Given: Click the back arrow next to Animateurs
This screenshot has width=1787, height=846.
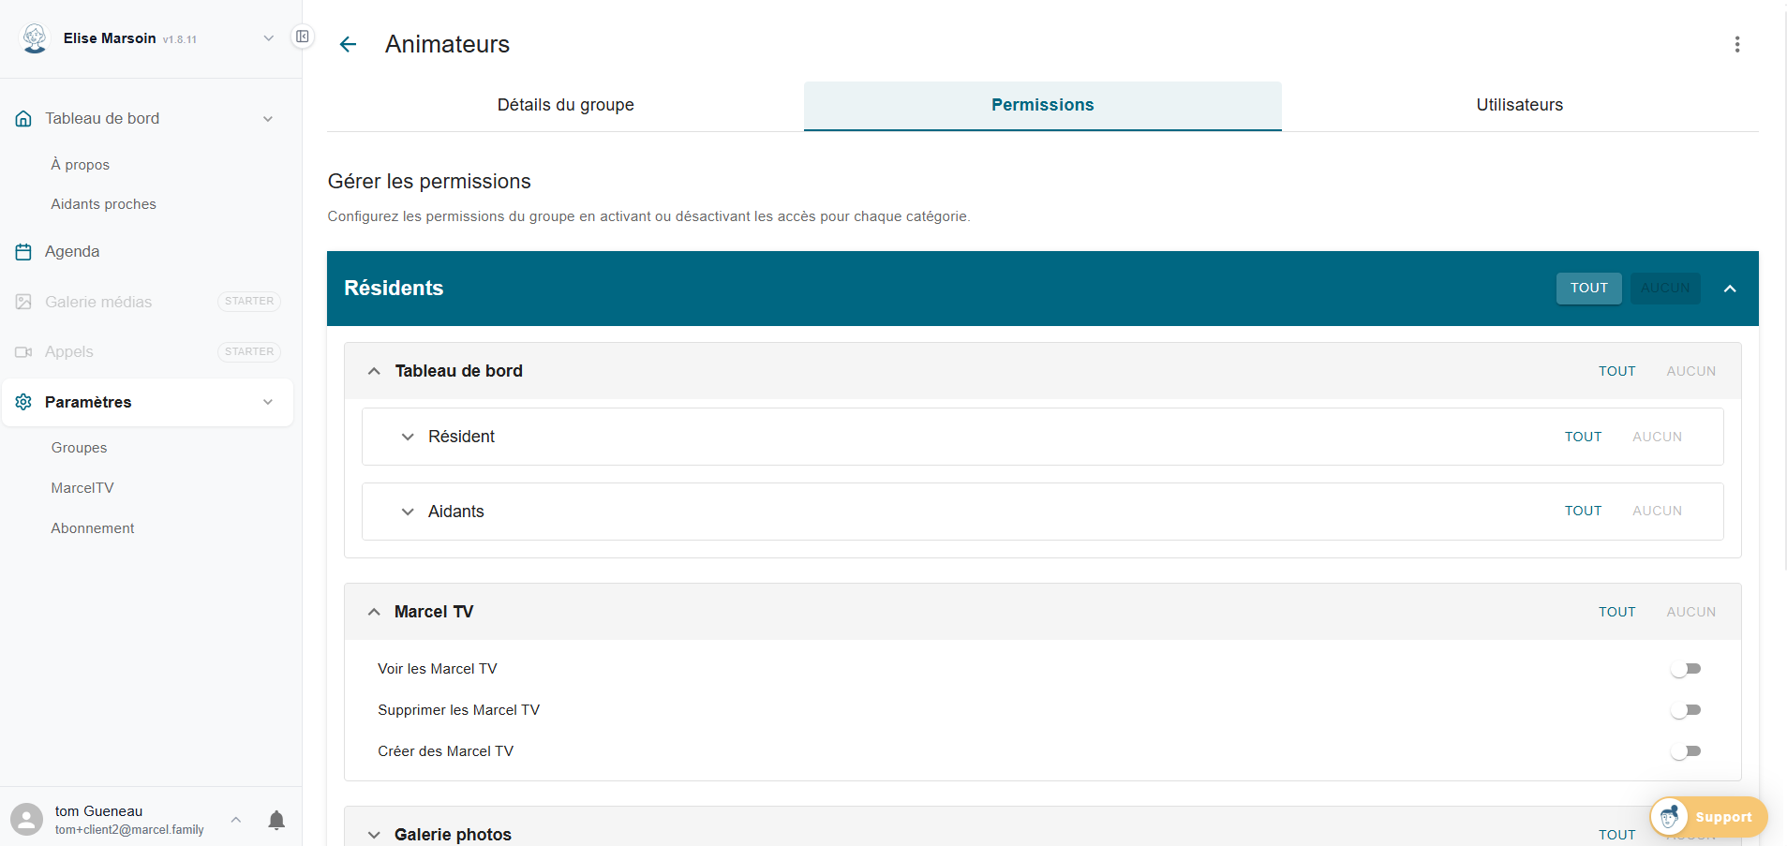Looking at the screenshot, I should tap(348, 44).
